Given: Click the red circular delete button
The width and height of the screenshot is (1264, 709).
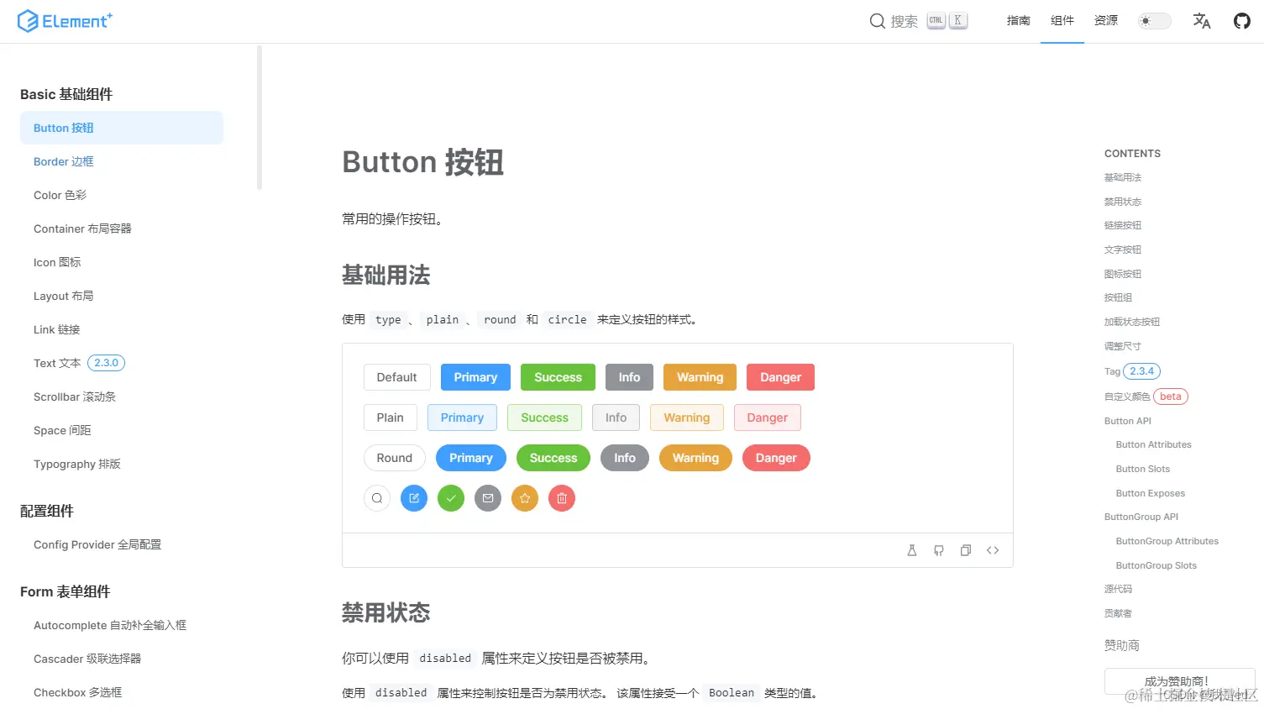Looking at the screenshot, I should tap(561, 498).
